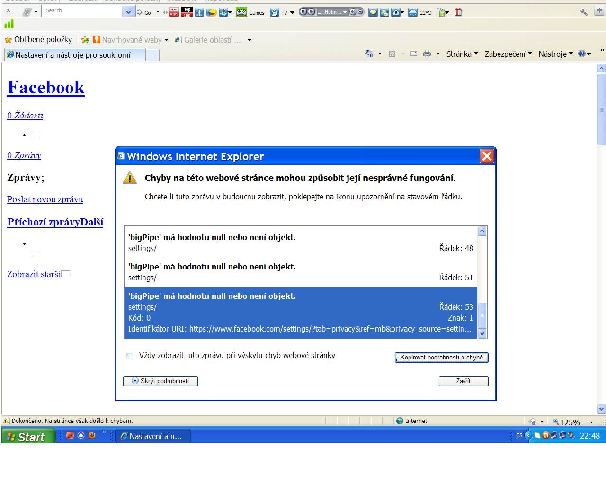Tick 'Vždy zobrazit tuto zprávu' checkbox
Image resolution: width=606 pixels, height=485 pixels.
[129, 356]
